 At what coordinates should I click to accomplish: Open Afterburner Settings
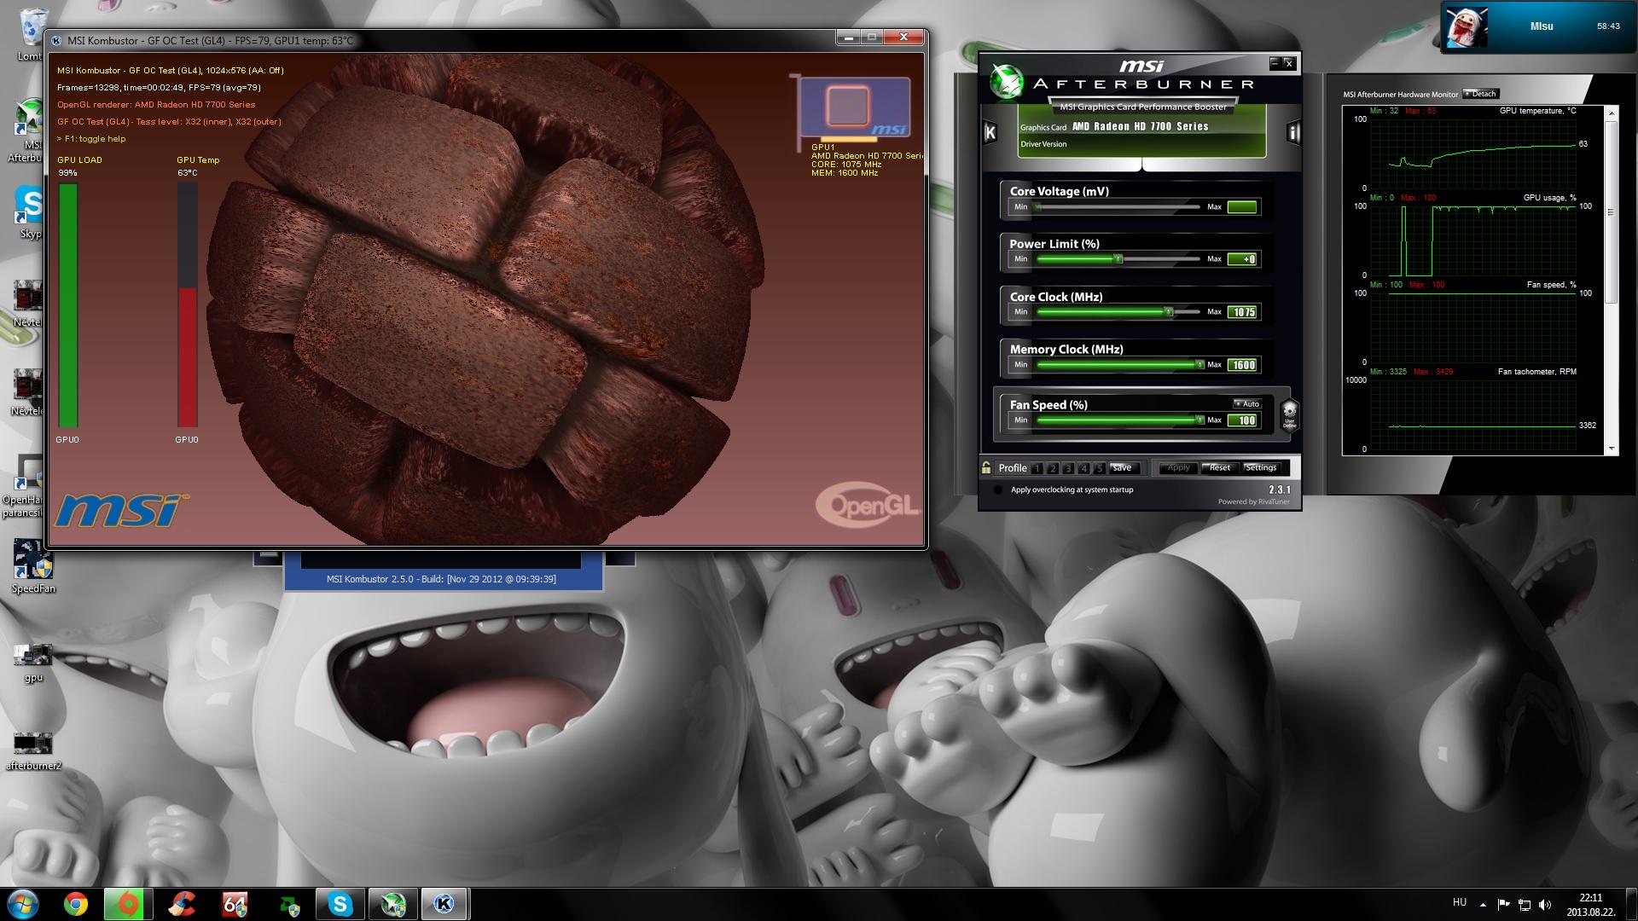point(1261,468)
